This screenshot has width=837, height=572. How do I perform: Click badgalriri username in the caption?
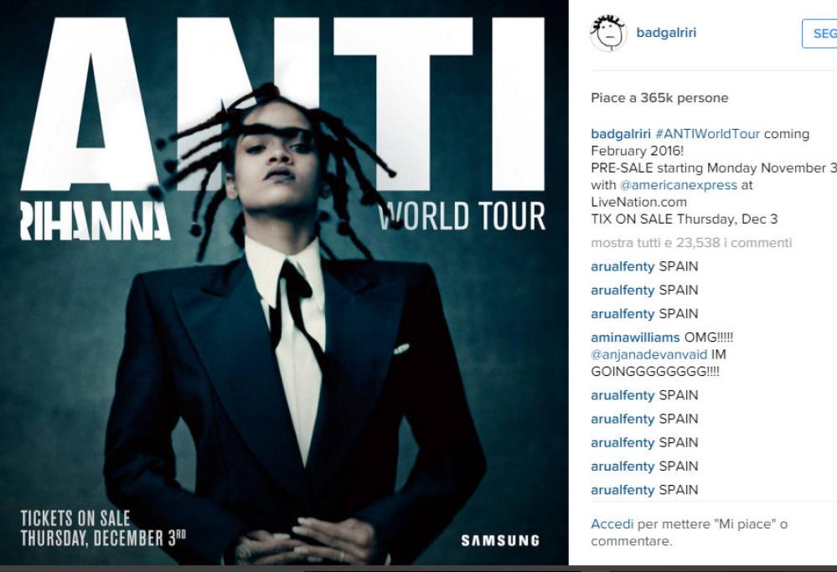pyautogui.click(x=621, y=133)
